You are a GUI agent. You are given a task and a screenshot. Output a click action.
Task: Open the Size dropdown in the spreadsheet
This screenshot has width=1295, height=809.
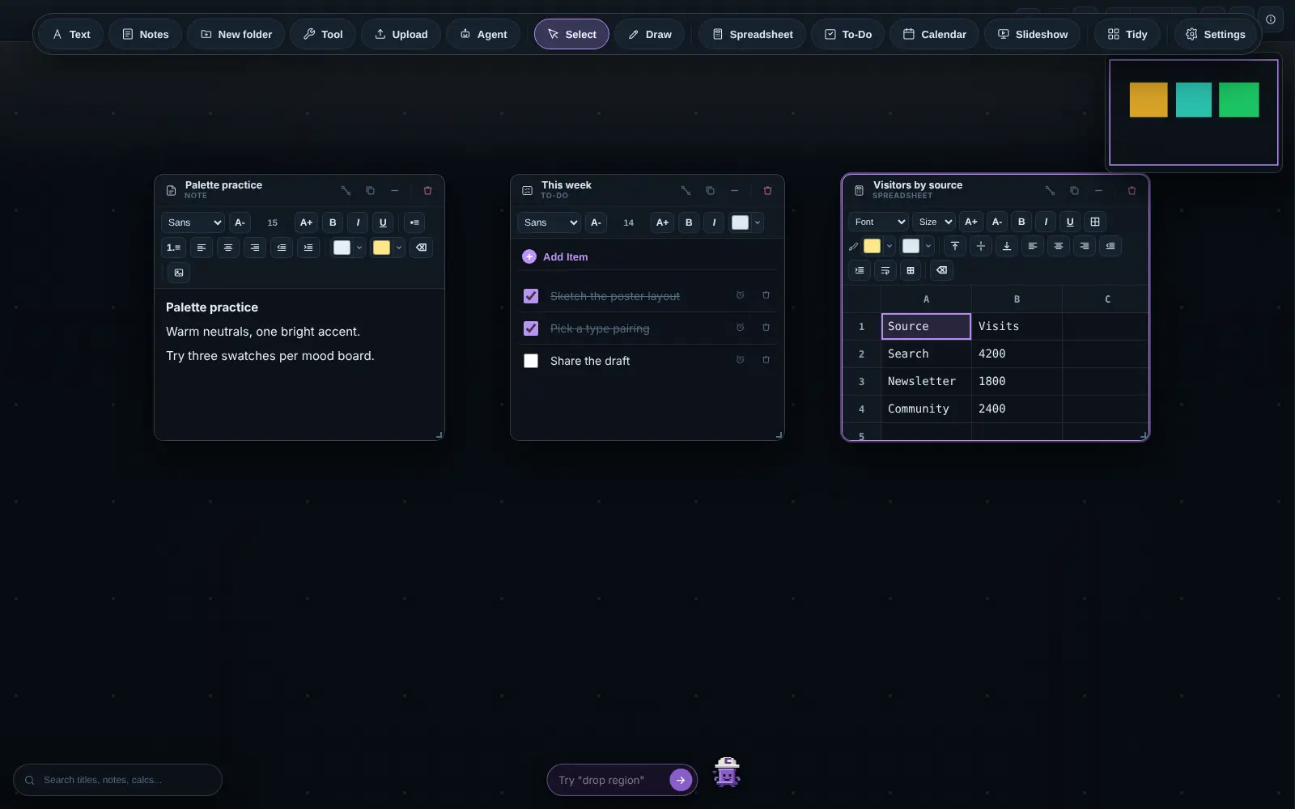click(934, 222)
